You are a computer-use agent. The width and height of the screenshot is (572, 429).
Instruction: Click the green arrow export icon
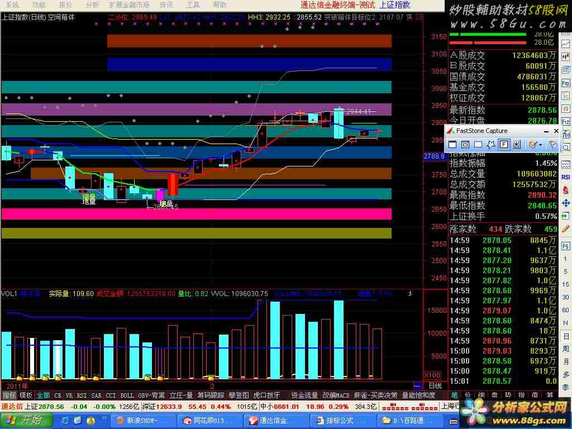point(565,216)
